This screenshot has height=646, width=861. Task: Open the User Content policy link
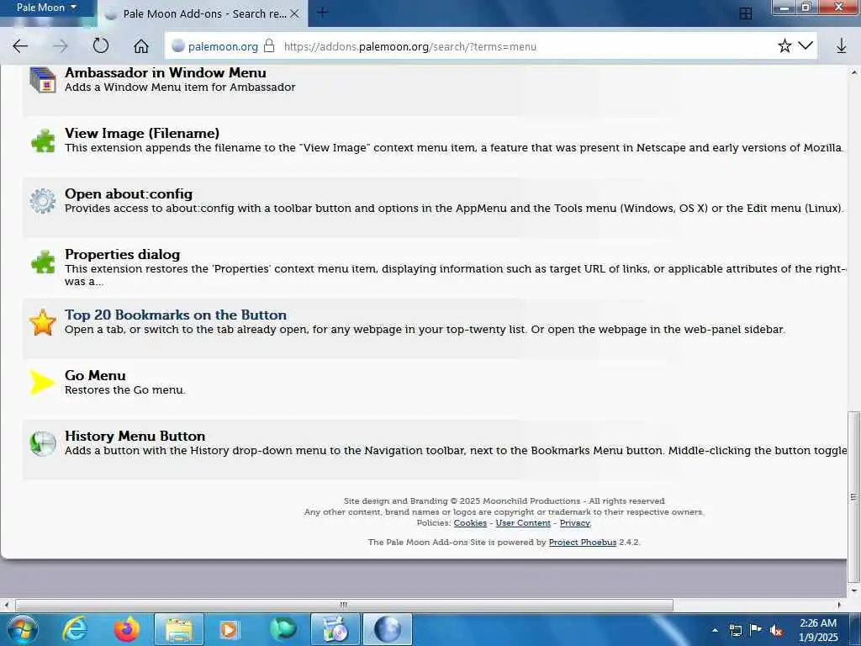[x=523, y=523]
